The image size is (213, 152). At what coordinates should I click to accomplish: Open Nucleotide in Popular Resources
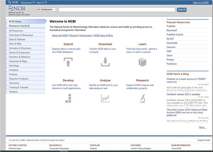click(172, 43)
